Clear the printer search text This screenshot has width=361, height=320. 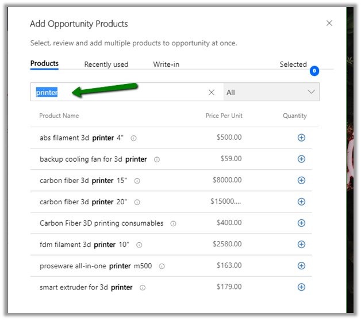[x=211, y=92]
